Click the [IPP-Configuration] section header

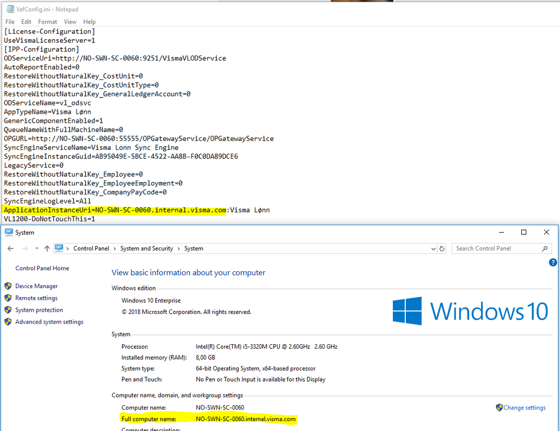coord(41,49)
